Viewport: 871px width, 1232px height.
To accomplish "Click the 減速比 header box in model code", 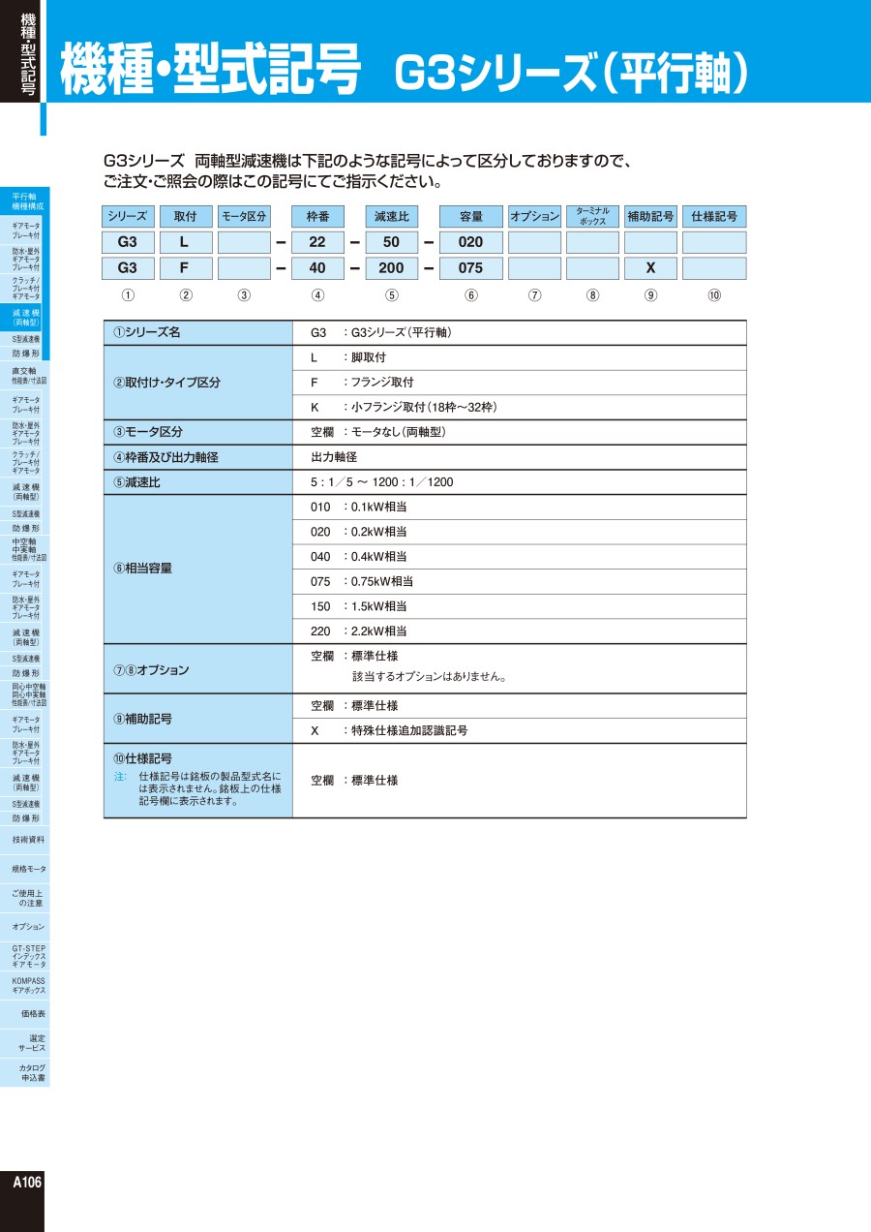I will coord(392,217).
